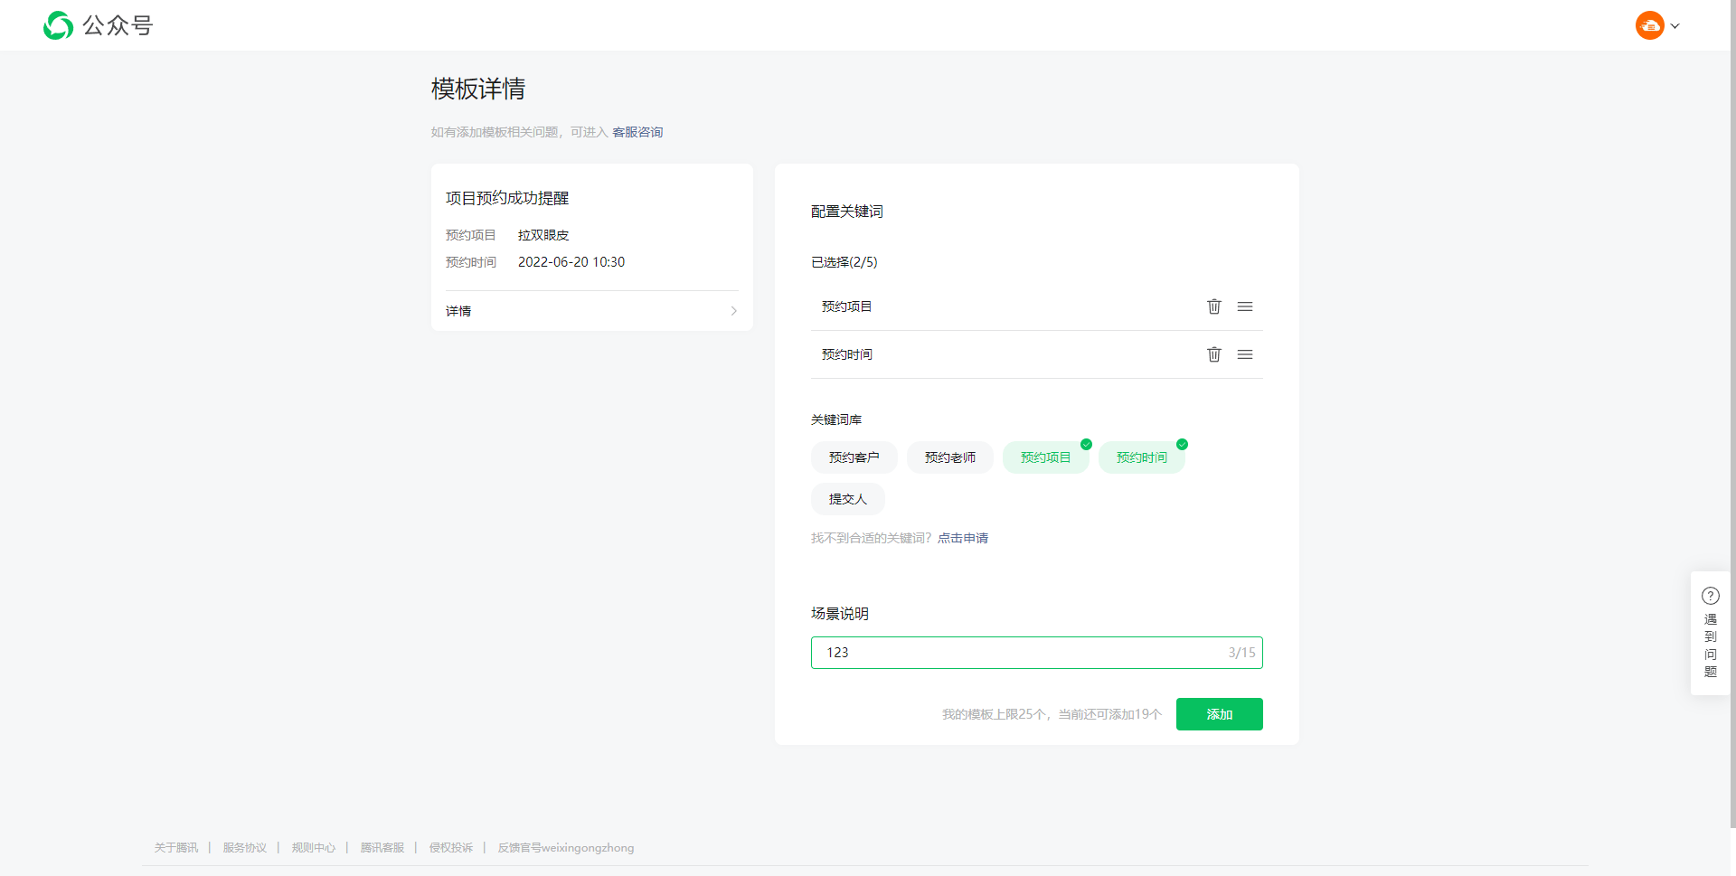Deselect the checked 预约时间 keyword tag
The width and height of the screenshot is (1736, 876).
coord(1141,457)
